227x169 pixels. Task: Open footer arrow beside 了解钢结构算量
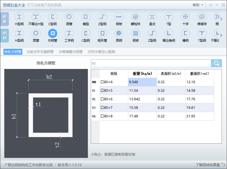pyautogui.click(x=224, y=165)
